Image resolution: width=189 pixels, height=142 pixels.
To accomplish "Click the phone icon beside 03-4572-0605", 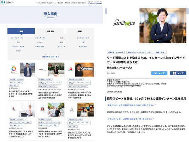I will click(x=88, y=4).
